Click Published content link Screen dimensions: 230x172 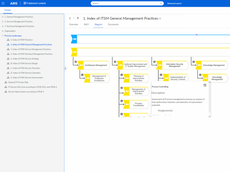pyautogui.click(x=36, y=3)
